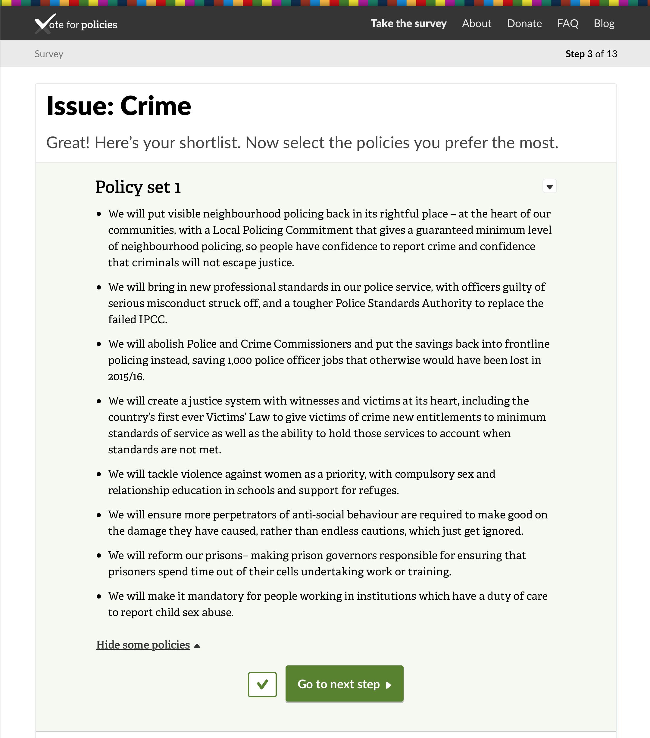
Task: Click the Vote for Policies checkmark logo
Action: pyautogui.click(x=45, y=23)
